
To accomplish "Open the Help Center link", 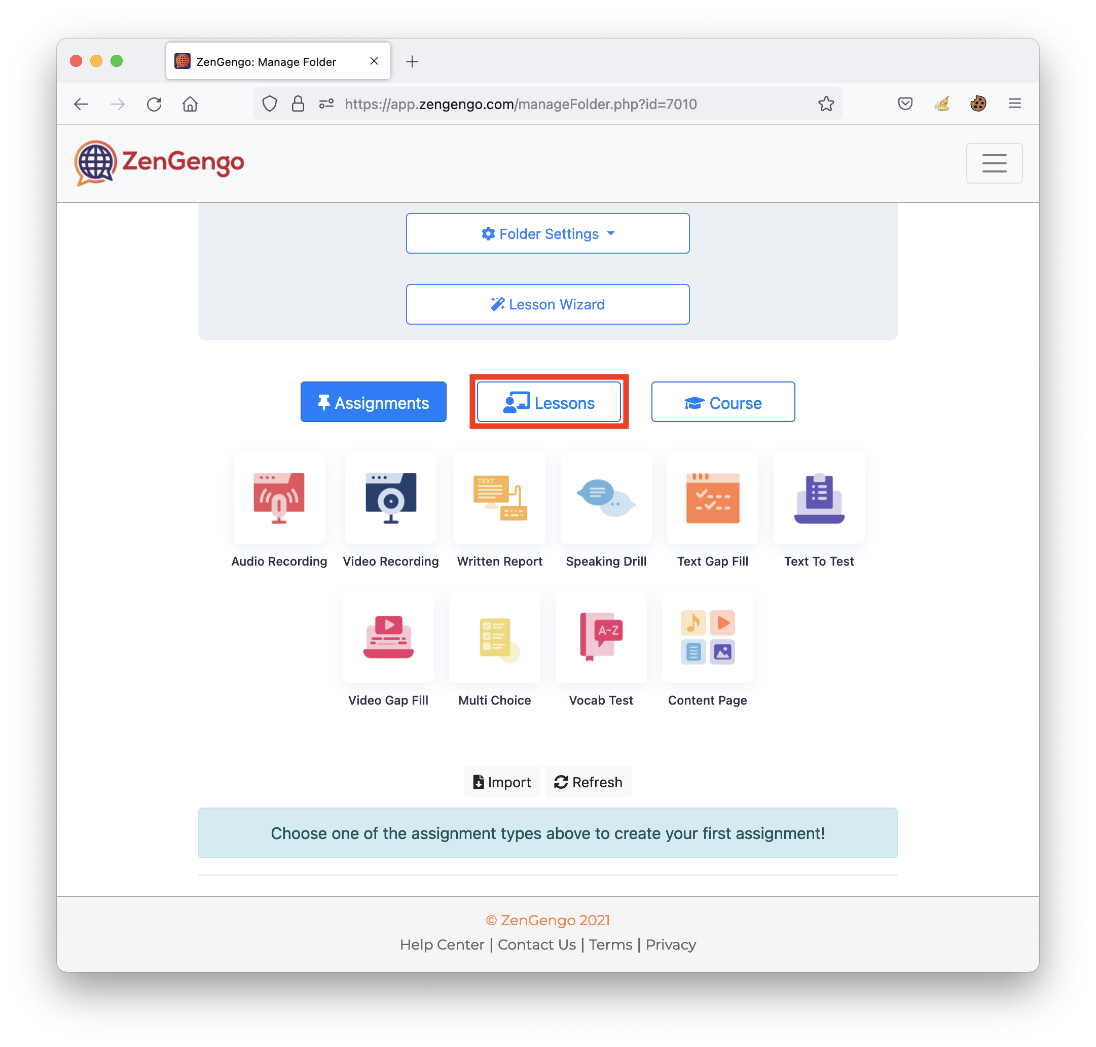I will point(442,945).
